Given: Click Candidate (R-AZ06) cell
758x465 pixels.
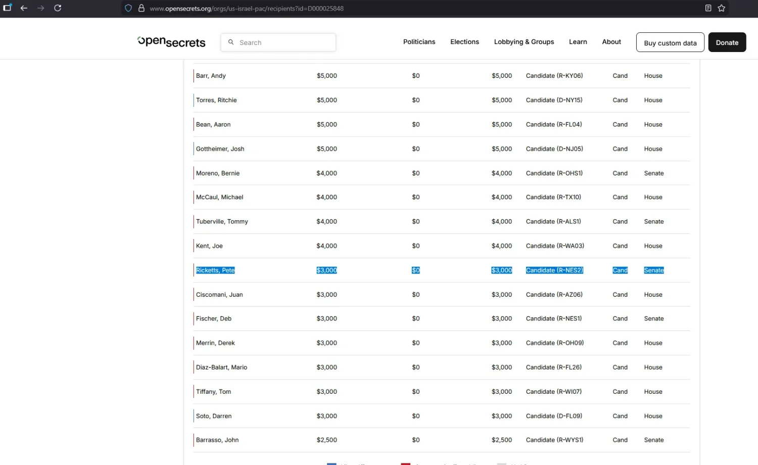Looking at the screenshot, I should 554,295.
